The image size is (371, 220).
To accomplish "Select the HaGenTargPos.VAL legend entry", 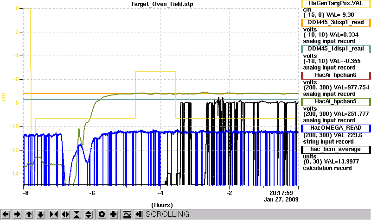I will (x=336, y=3).
